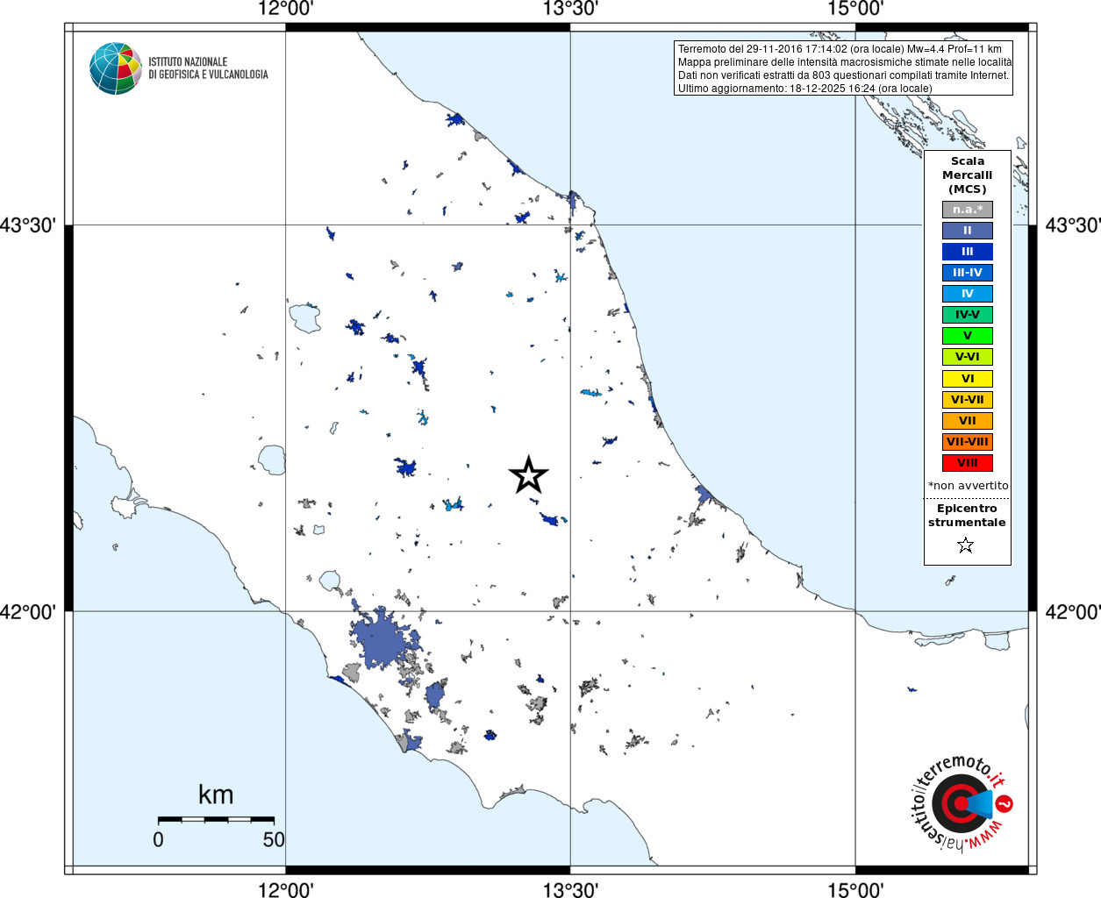
Task: Click the epicenter star on the map
Action: click(x=529, y=475)
